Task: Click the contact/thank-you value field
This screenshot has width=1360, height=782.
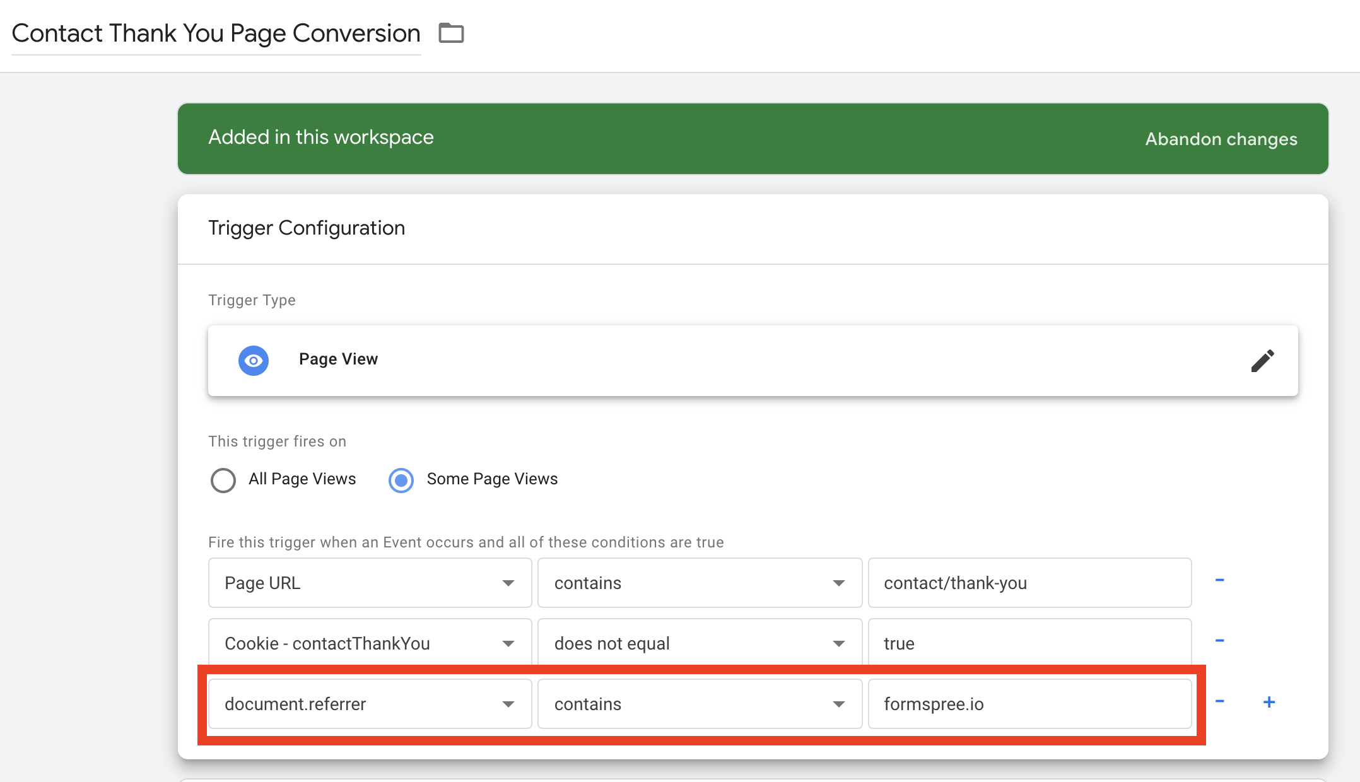Action: (1029, 583)
